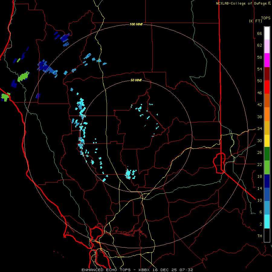Select legend value "58"

click(x=260, y=57)
